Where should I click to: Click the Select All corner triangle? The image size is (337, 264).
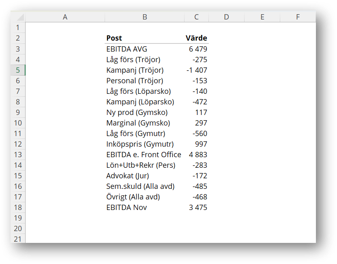(x=18, y=17)
